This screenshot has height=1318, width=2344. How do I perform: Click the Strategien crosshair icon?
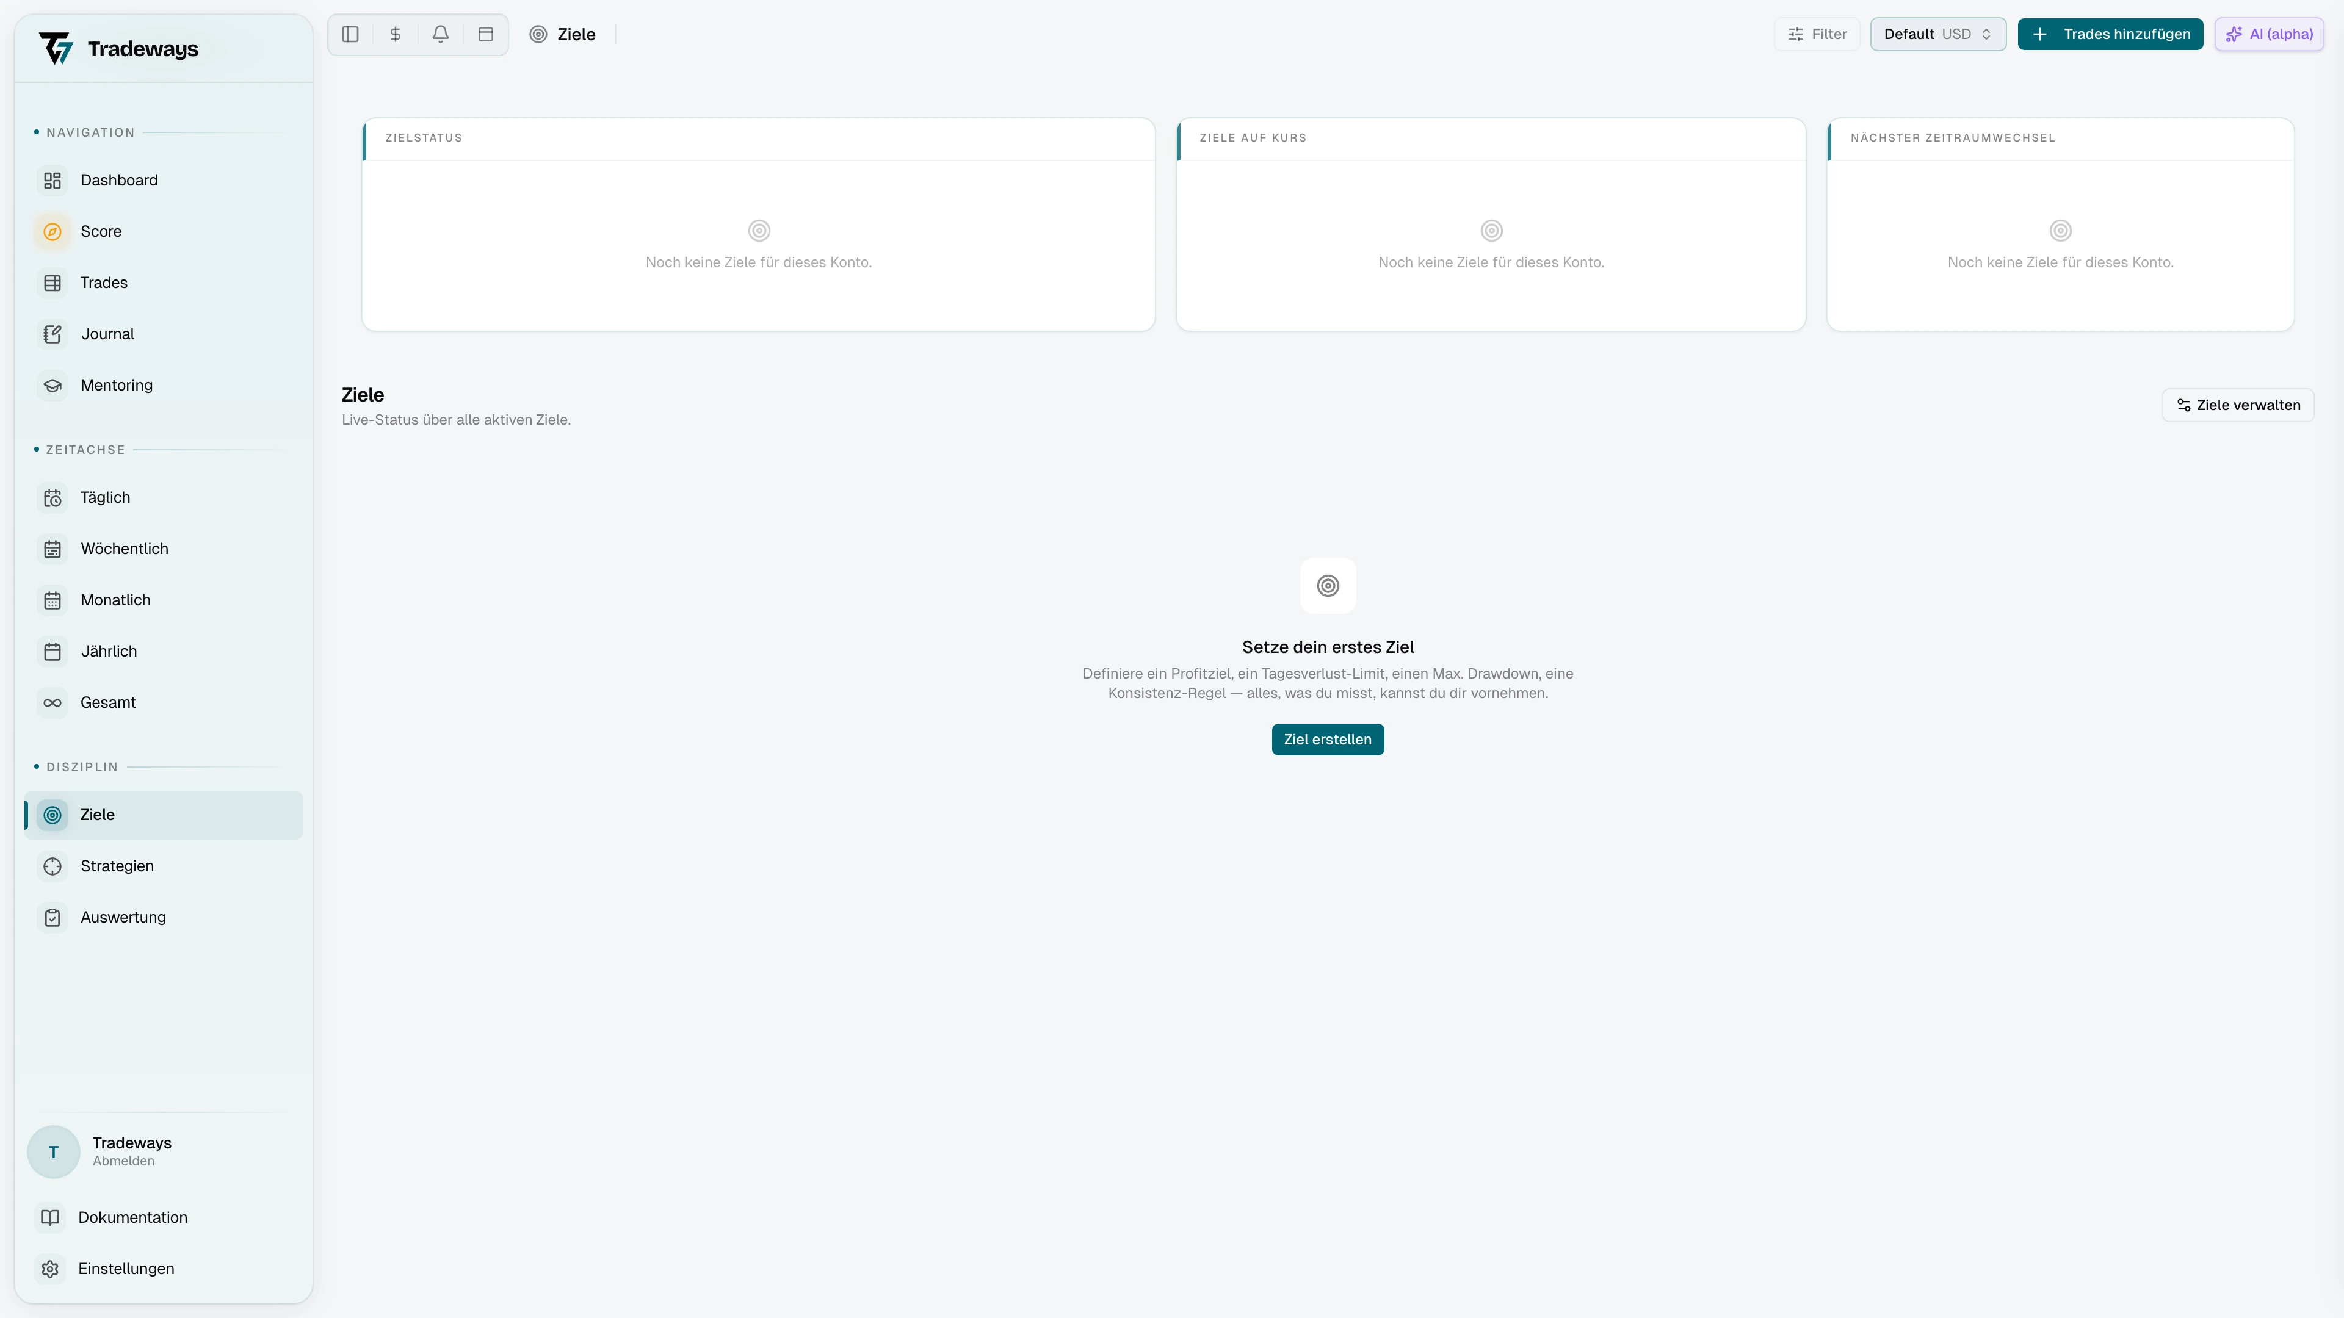pyautogui.click(x=52, y=867)
